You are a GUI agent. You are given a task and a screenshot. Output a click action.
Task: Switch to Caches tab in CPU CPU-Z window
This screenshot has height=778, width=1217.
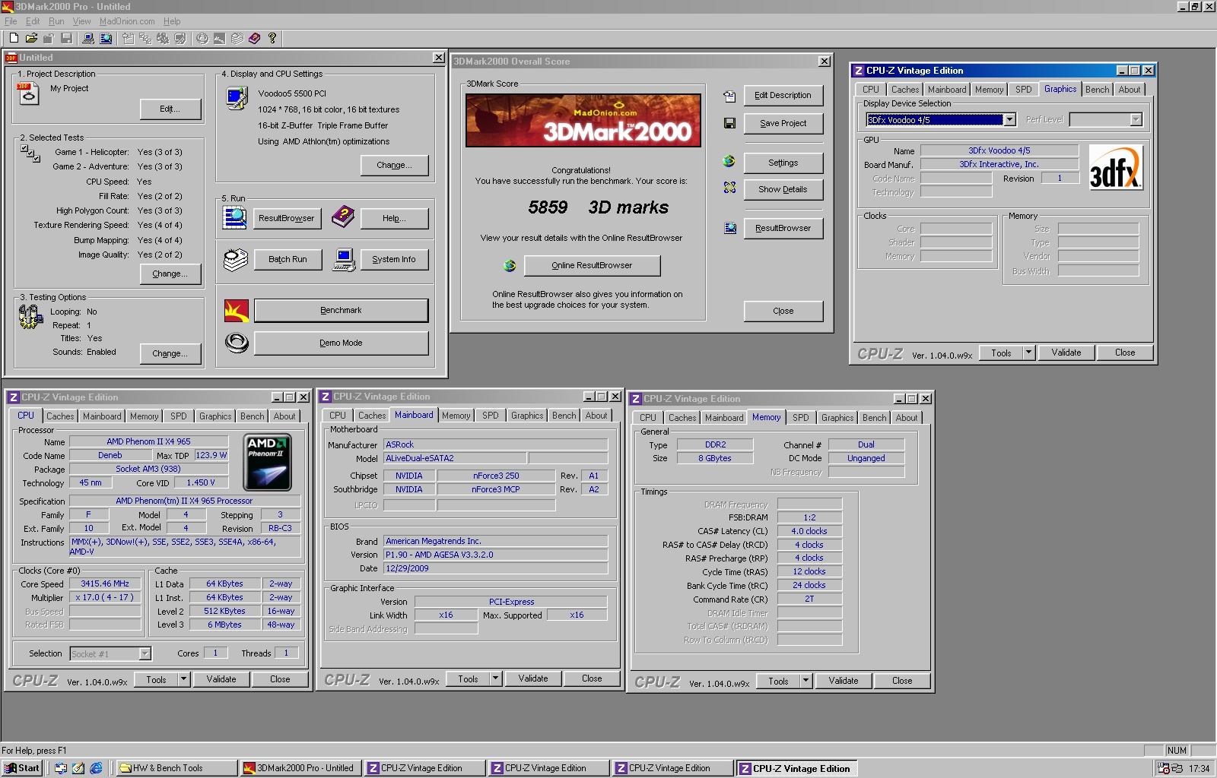pos(60,416)
